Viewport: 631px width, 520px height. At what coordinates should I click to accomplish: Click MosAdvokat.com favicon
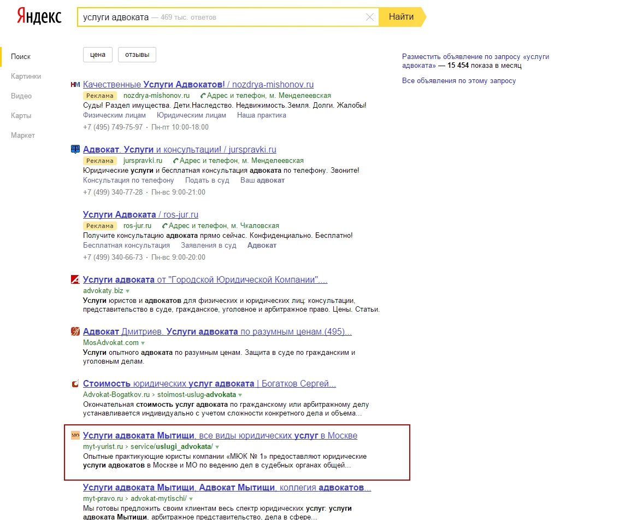(x=75, y=331)
